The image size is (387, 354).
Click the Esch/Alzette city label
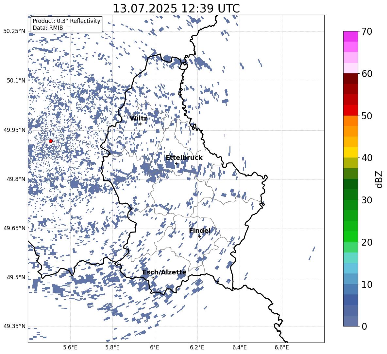[164, 272]
